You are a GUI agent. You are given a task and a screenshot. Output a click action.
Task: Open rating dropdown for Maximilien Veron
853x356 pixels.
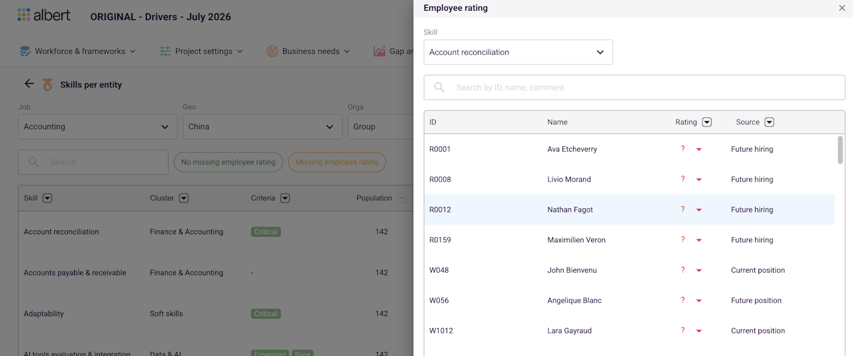699,240
